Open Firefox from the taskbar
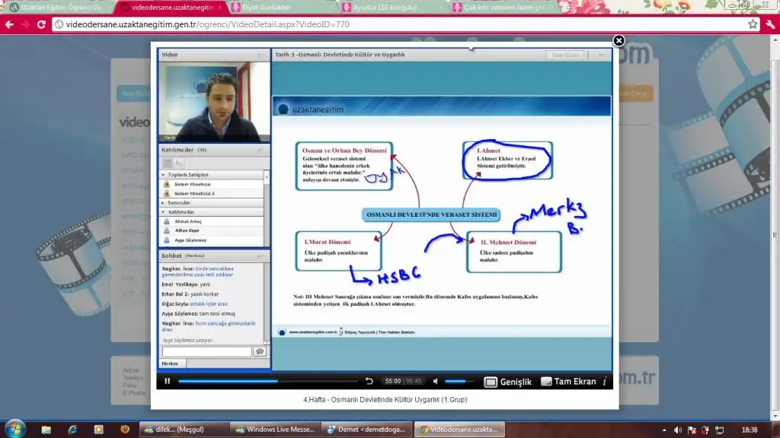 tap(124, 430)
